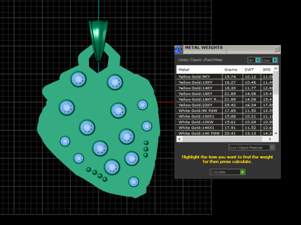Screen dimensions: 301x225
Task: Click the SPG column header
Action: pyautogui.click(x=267, y=69)
